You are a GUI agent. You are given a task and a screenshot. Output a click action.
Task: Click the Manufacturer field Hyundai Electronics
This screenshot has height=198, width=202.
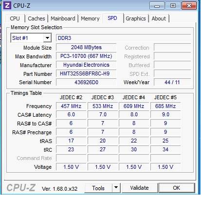[x=86, y=65]
